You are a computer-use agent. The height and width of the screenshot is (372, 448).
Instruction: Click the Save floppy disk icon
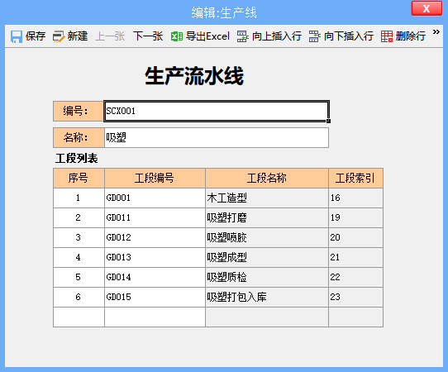(x=17, y=36)
